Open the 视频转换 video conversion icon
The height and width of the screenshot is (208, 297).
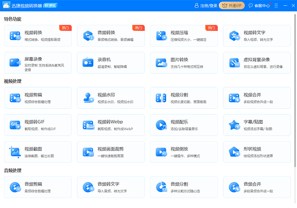tap(15, 36)
